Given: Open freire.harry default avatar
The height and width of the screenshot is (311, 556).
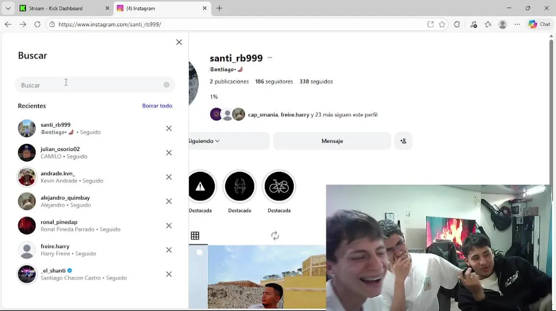Looking at the screenshot, I should pyautogui.click(x=27, y=250).
